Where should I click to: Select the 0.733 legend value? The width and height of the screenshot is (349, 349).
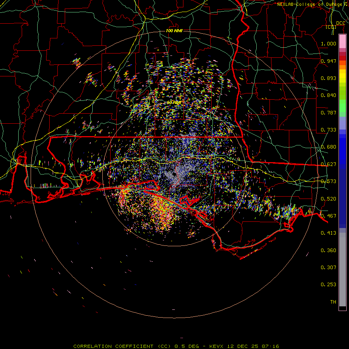pyautogui.click(x=328, y=130)
